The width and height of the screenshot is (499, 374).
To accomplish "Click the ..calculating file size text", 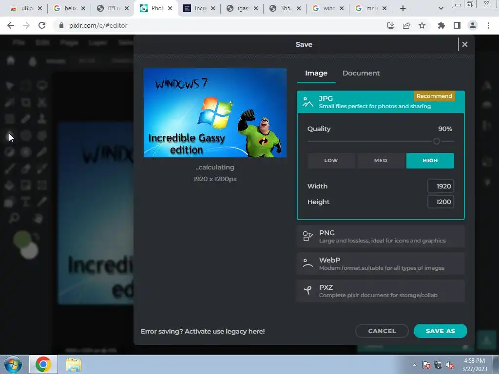I will (x=215, y=168).
